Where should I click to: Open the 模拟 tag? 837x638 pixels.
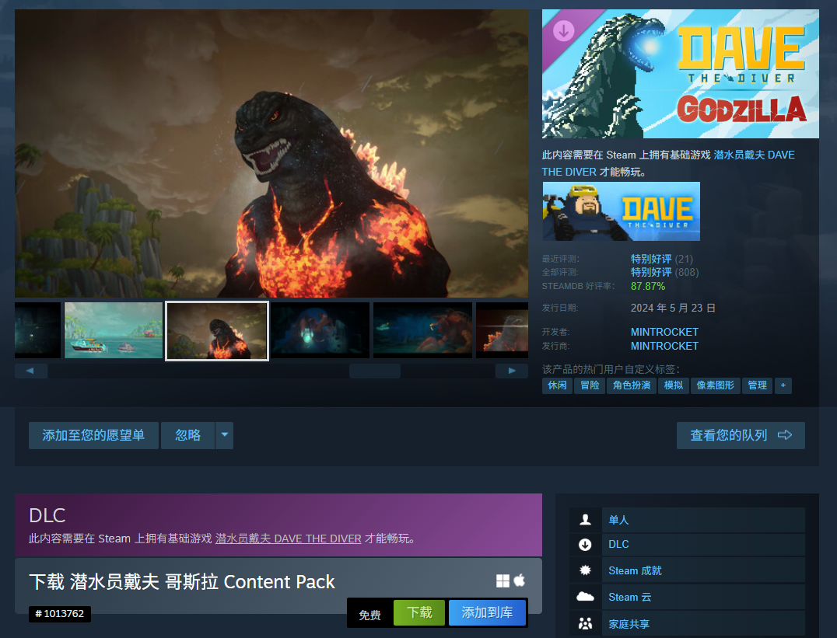click(673, 385)
